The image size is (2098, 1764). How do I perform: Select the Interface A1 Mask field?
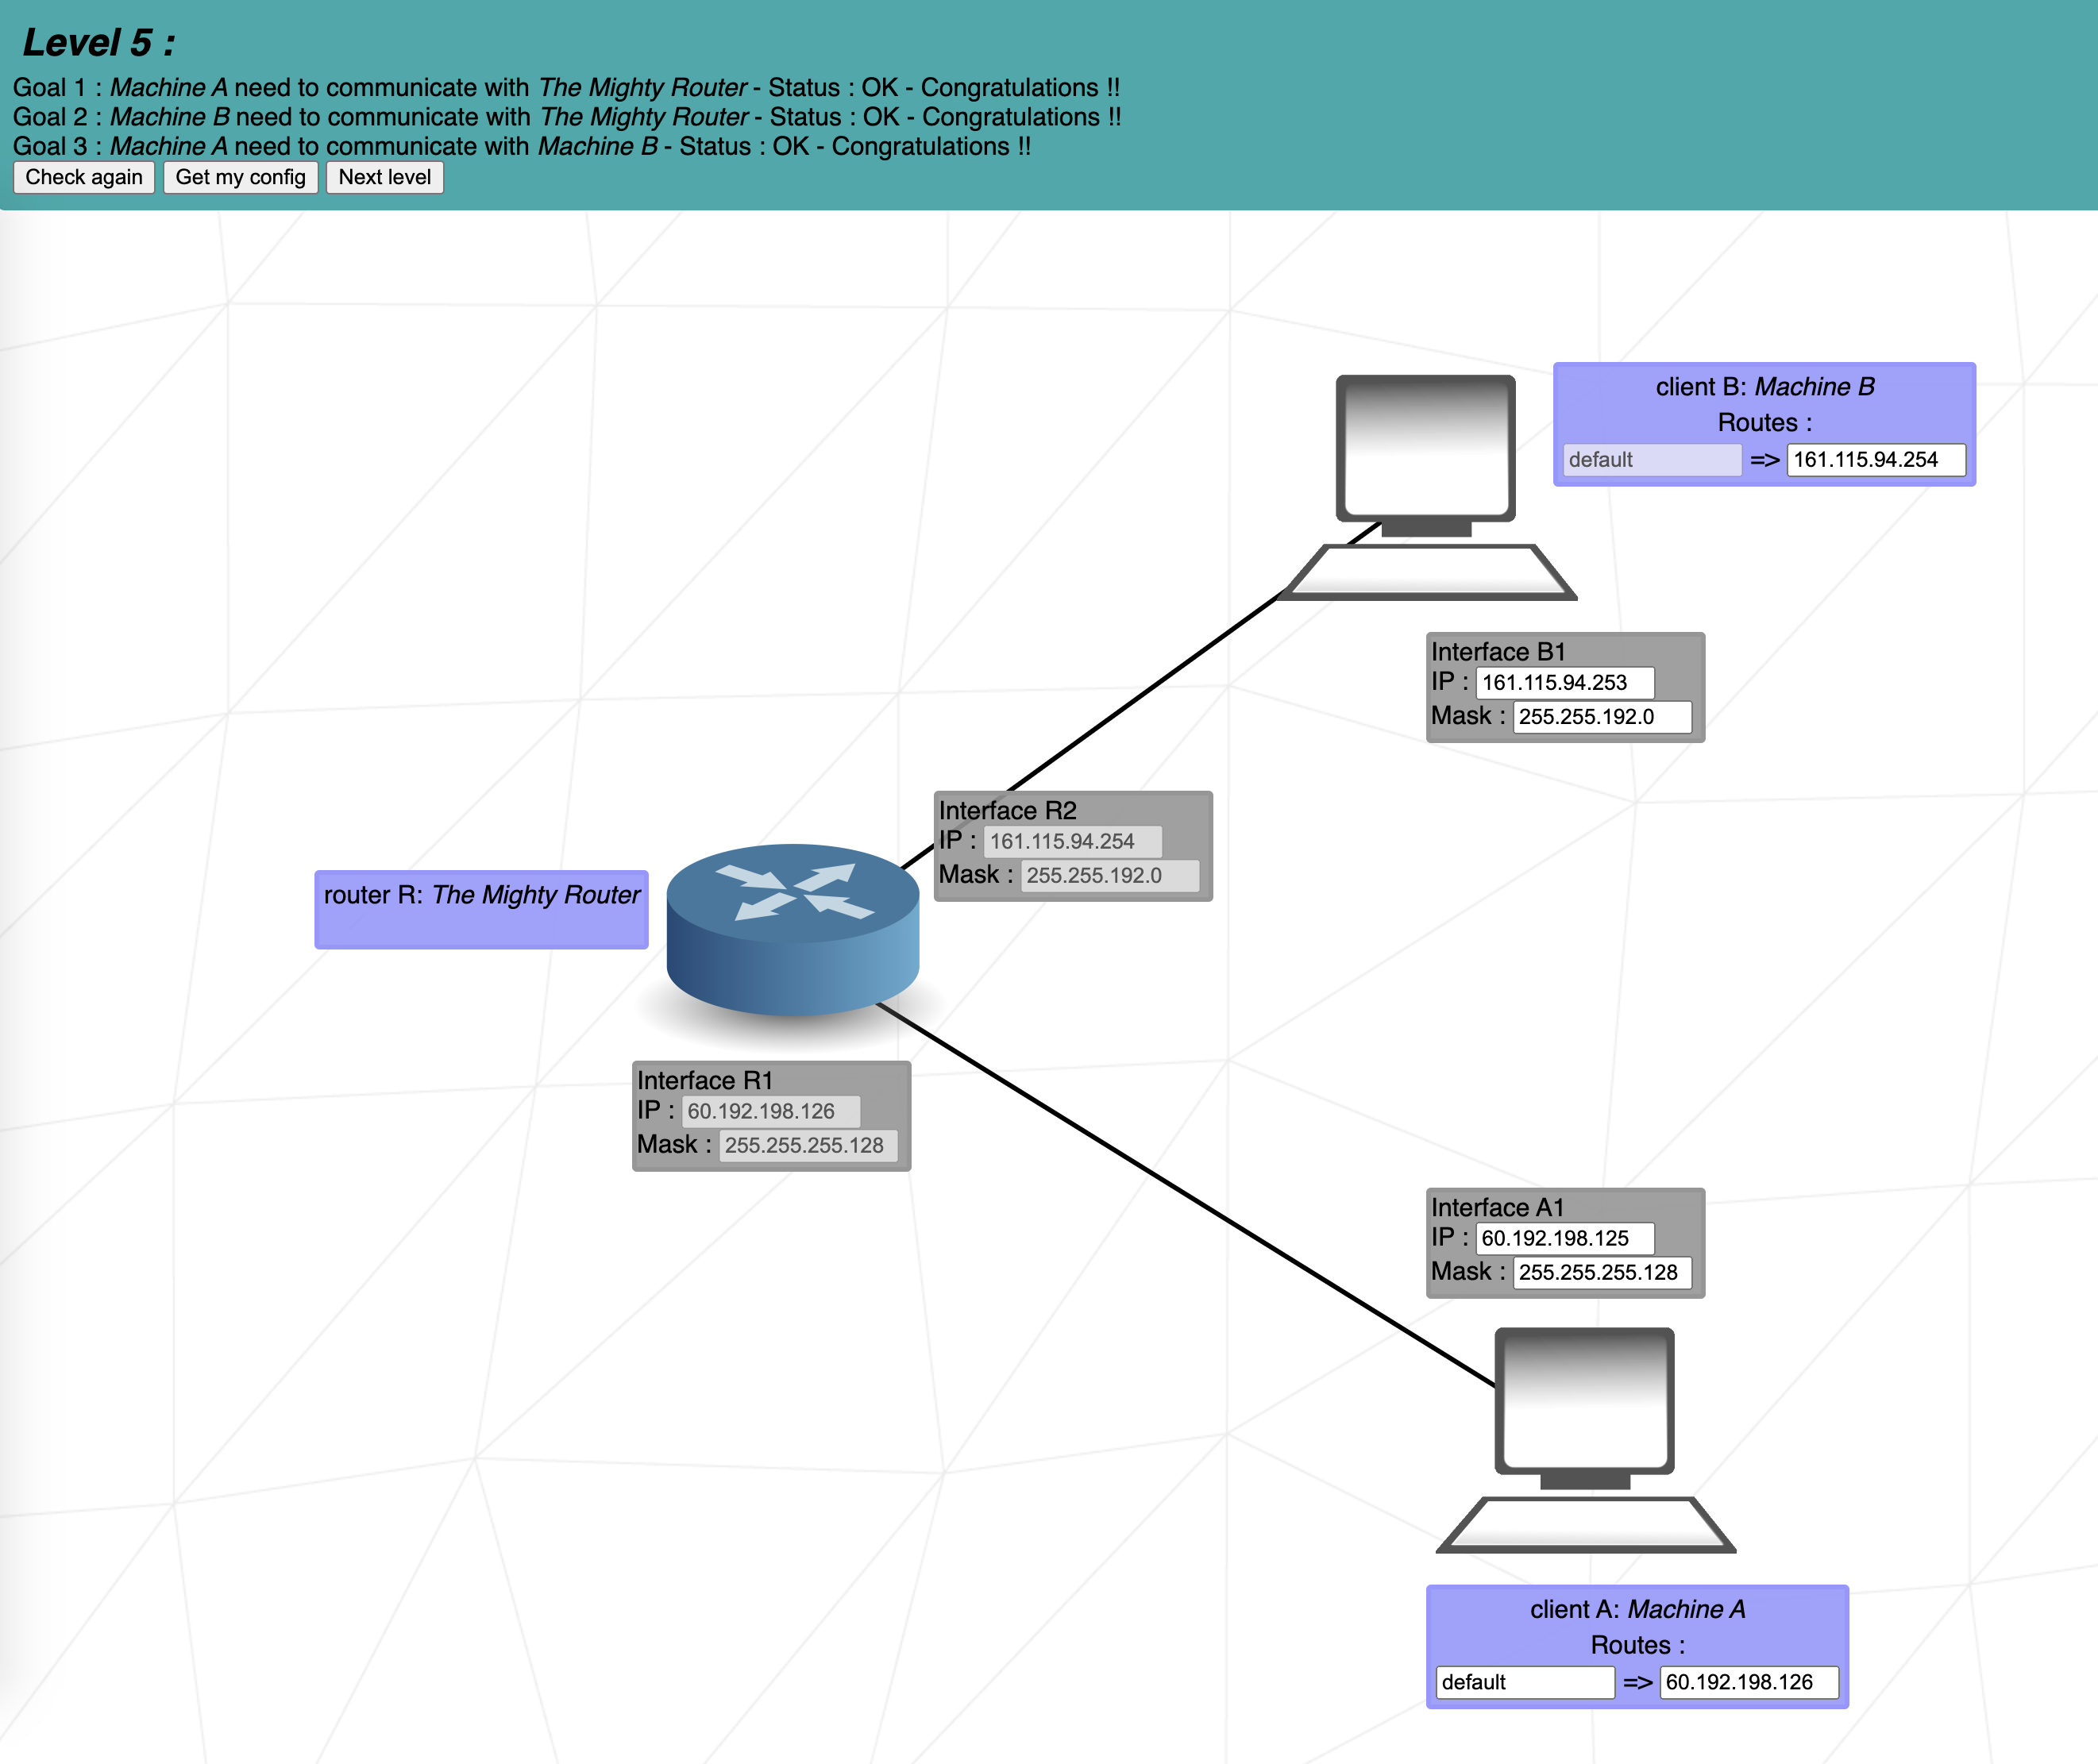click(x=1604, y=1273)
